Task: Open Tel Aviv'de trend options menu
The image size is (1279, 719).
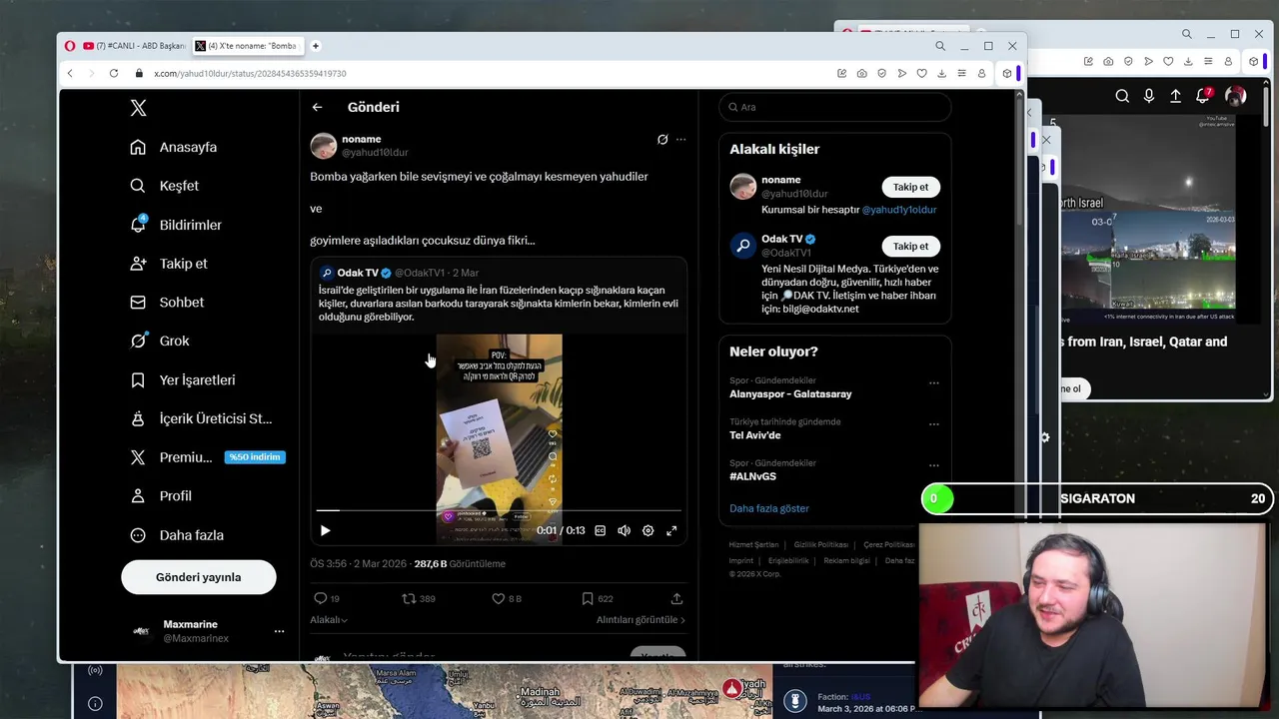Action: click(933, 423)
